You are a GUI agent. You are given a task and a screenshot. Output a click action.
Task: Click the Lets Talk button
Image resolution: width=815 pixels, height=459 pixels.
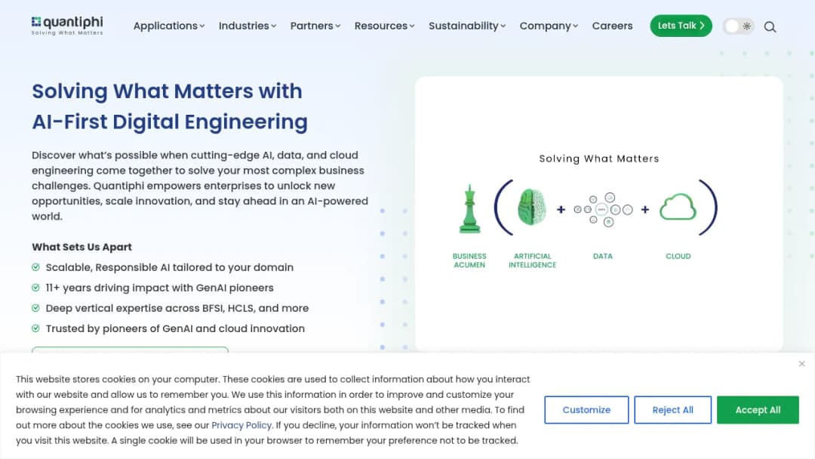click(x=681, y=26)
